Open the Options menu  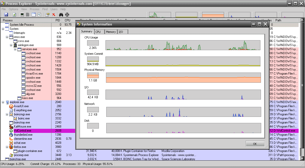point(14,9)
